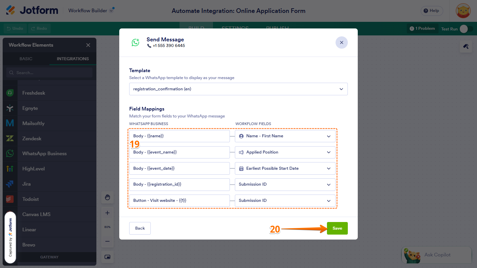The width and height of the screenshot is (477, 268).
Task: Open the Name - First Name dropdown
Action: [x=285, y=136]
